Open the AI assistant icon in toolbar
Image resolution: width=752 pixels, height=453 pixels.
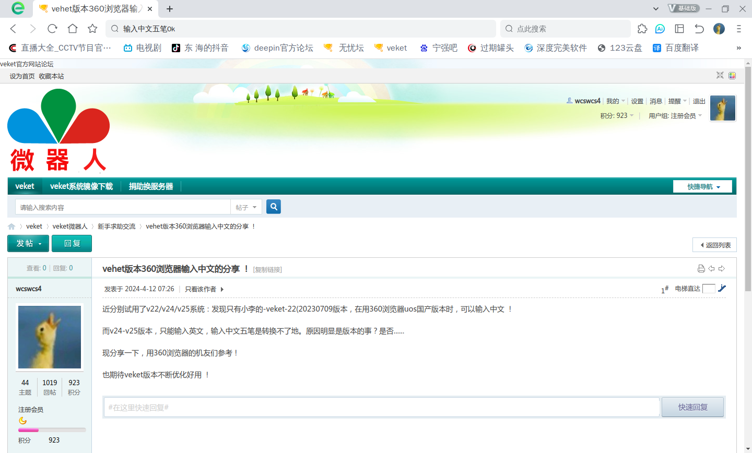tap(660, 29)
